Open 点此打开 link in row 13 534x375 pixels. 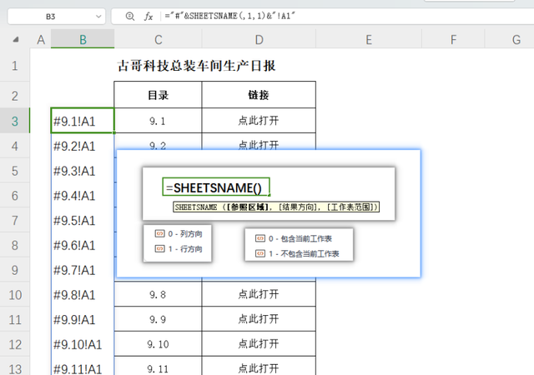coord(259,368)
